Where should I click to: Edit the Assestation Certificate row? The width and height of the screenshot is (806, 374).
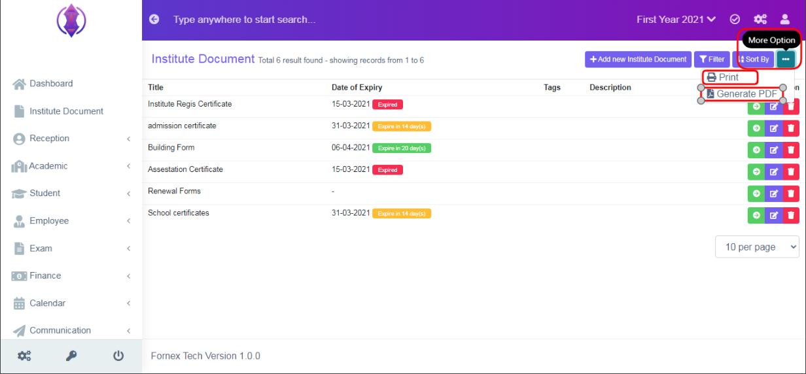pos(774,171)
